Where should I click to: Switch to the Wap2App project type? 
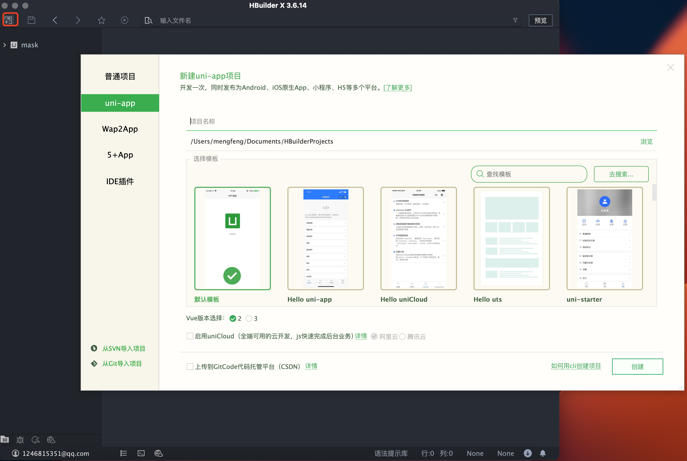pyautogui.click(x=120, y=129)
